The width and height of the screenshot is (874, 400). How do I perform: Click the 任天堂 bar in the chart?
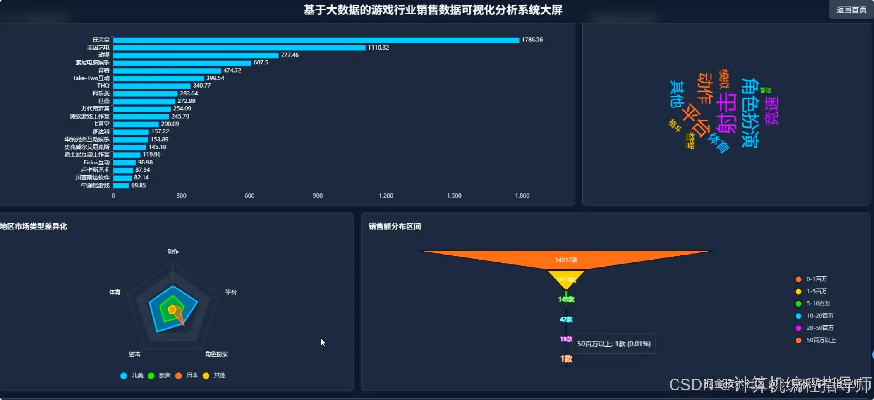(316, 40)
